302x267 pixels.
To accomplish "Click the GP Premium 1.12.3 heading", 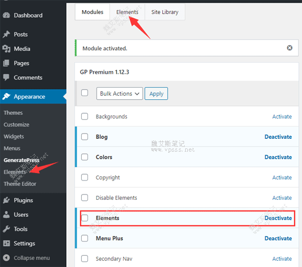I will click(105, 72).
